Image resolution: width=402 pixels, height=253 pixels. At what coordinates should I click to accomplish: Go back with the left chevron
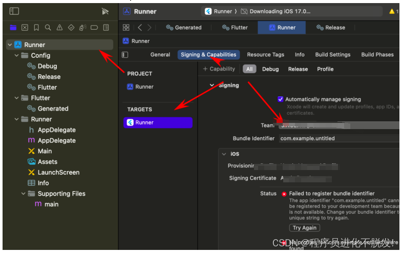[x=140, y=28]
